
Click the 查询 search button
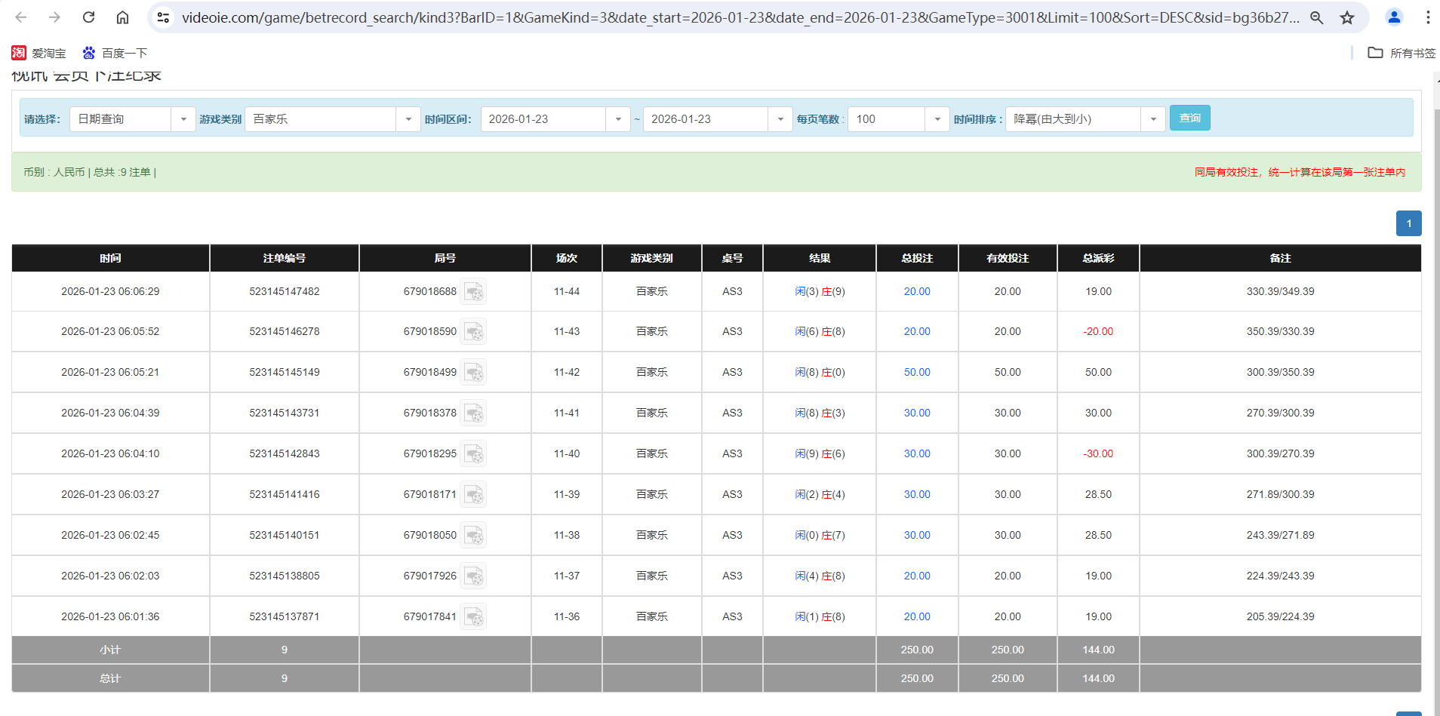tap(1190, 118)
